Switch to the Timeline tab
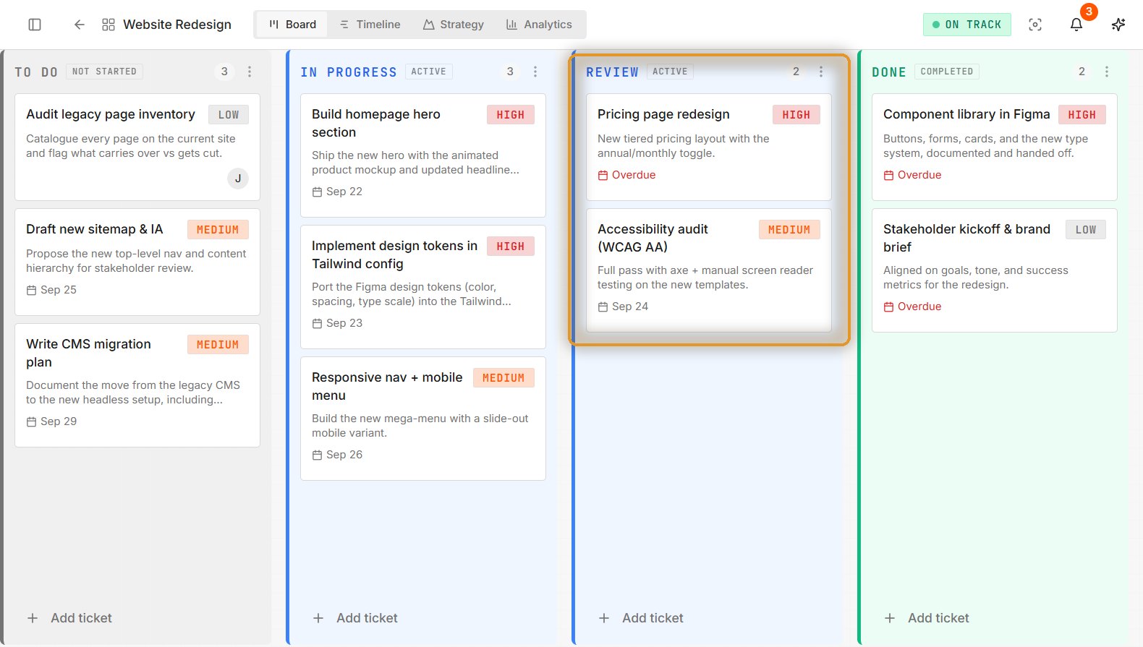 click(x=370, y=25)
